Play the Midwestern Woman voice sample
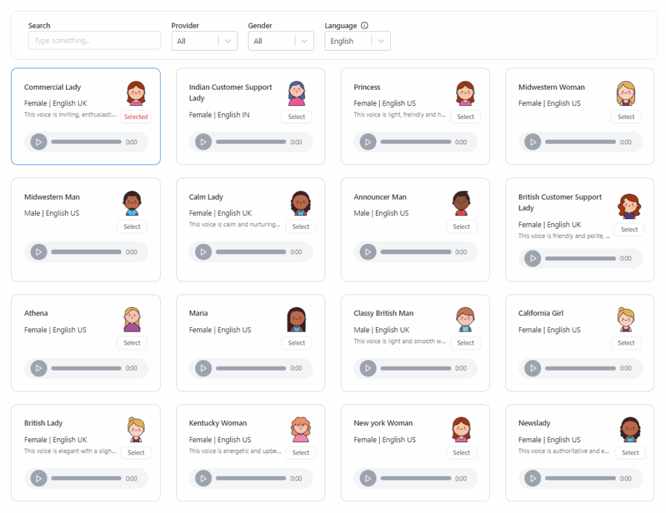Image resolution: width=666 pixels, height=513 pixels. (x=533, y=142)
